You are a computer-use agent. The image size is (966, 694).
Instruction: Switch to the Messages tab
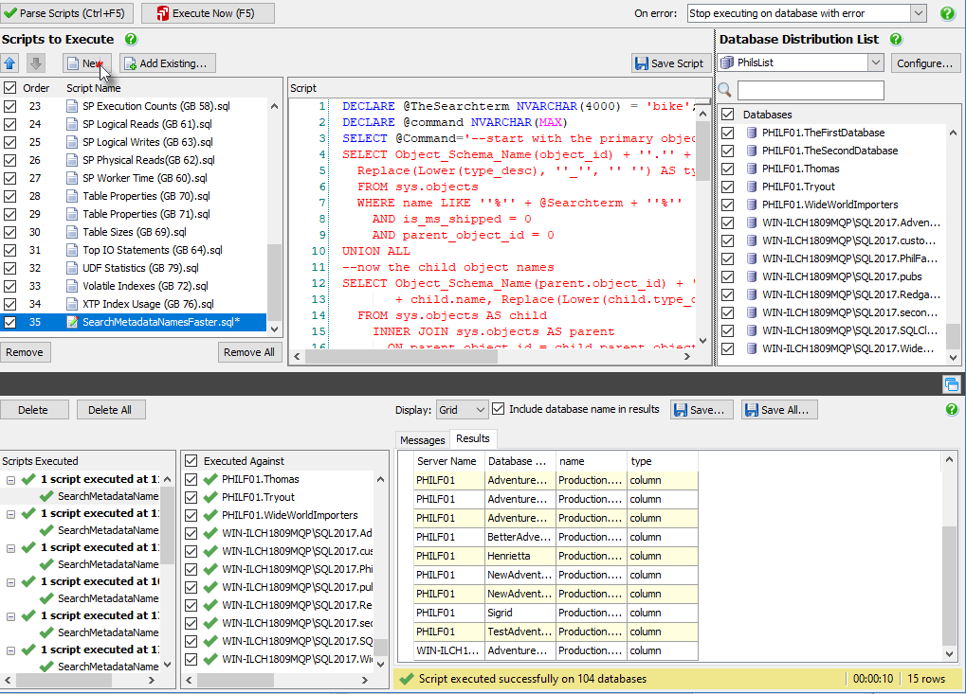point(422,440)
